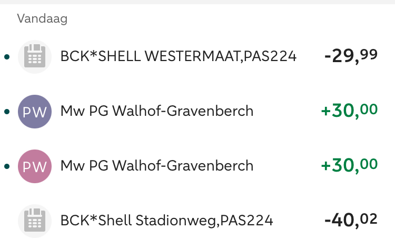Click the -40,02 amount
The height and width of the screenshot is (249, 395).
coord(351,220)
